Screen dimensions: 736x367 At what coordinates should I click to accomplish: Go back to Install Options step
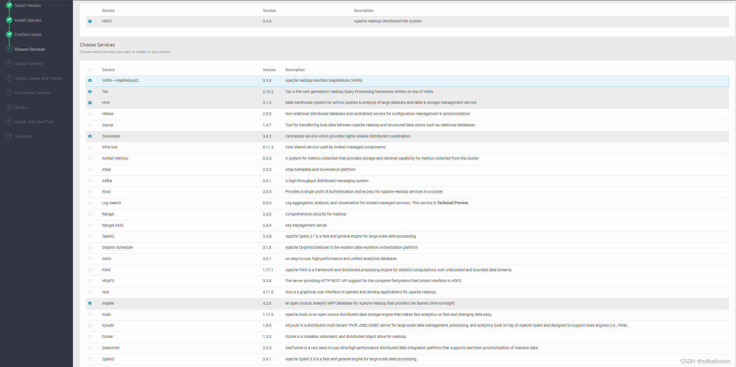(28, 20)
